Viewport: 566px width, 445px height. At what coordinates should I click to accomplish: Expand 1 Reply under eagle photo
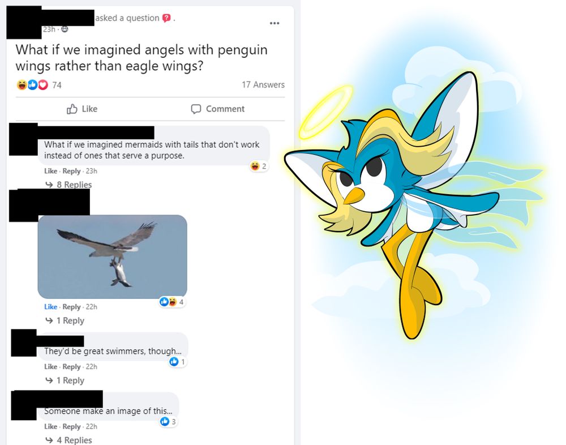tap(65, 320)
